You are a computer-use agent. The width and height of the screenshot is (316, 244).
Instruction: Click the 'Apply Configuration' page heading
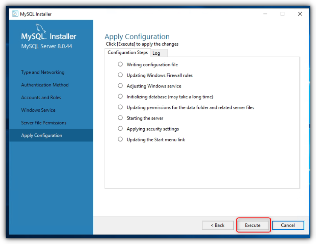tap(137, 37)
